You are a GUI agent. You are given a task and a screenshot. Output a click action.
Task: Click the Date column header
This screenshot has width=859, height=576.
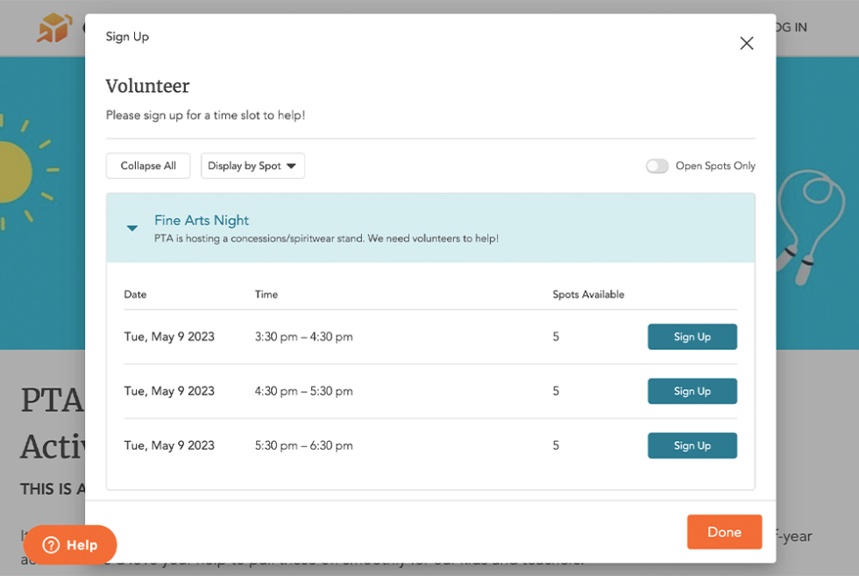point(135,295)
